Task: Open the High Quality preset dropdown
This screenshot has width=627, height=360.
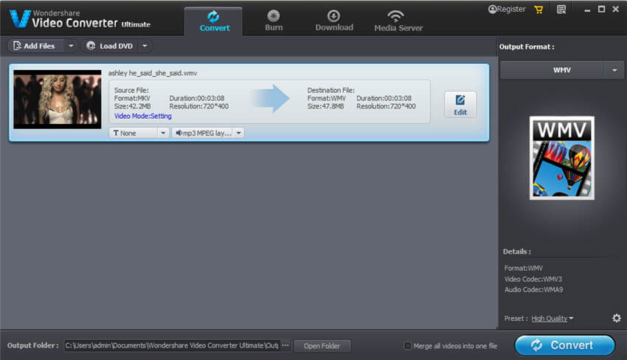Action: point(552,319)
